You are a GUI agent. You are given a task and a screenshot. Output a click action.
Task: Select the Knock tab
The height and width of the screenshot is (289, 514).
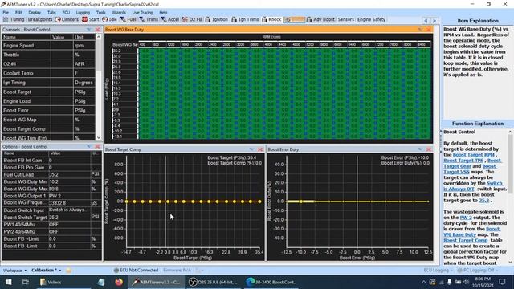pos(271,19)
